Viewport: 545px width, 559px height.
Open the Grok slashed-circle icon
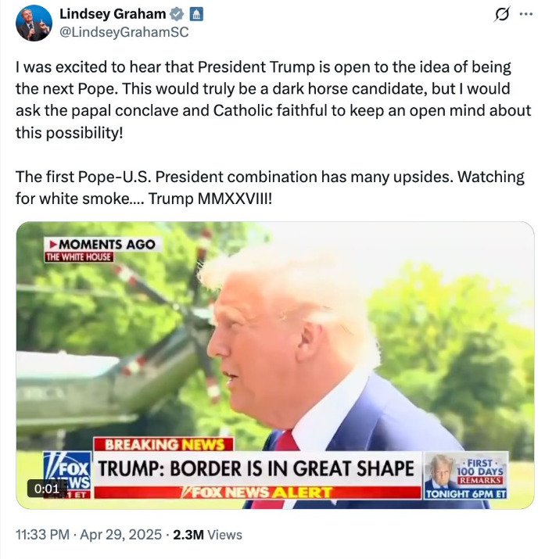(502, 14)
